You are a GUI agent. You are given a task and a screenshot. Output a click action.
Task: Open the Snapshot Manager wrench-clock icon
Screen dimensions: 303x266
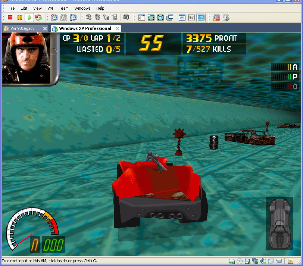pyautogui.click(x=73, y=18)
